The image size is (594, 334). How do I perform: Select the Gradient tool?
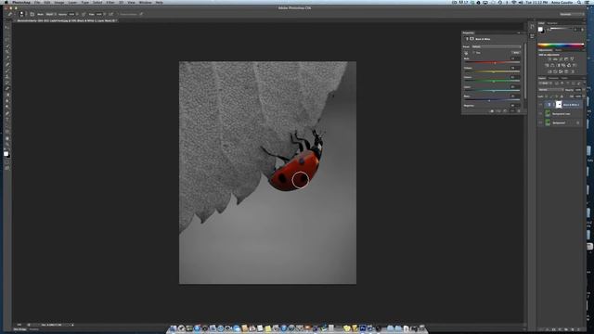tap(7, 95)
